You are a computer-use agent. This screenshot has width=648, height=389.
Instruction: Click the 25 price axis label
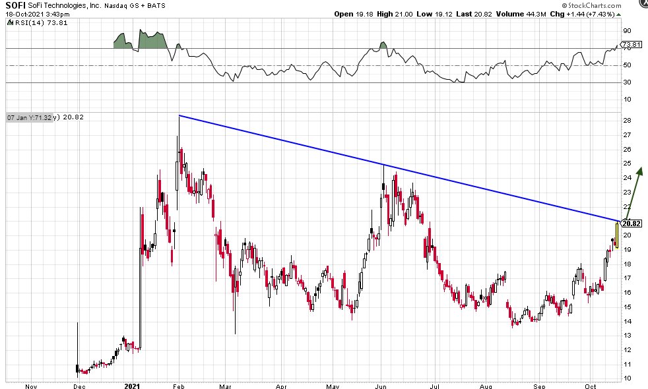coord(627,164)
